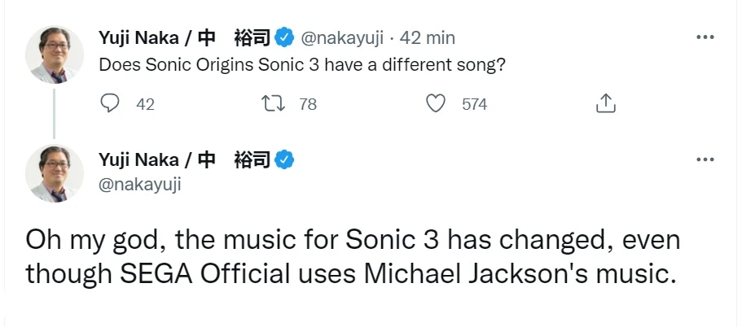Click the verified badge on second tweet
This screenshot has width=742, height=327.
click(x=284, y=159)
